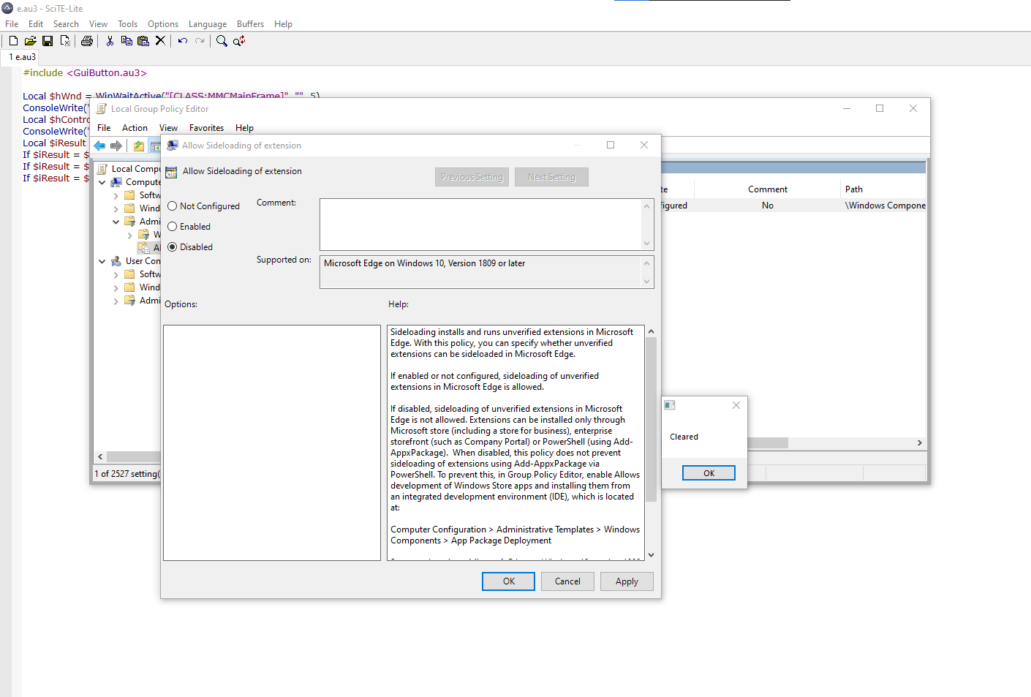The image size is (1031, 697).
Task: Click OK in the Cleared message box
Action: (x=709, y=473)
